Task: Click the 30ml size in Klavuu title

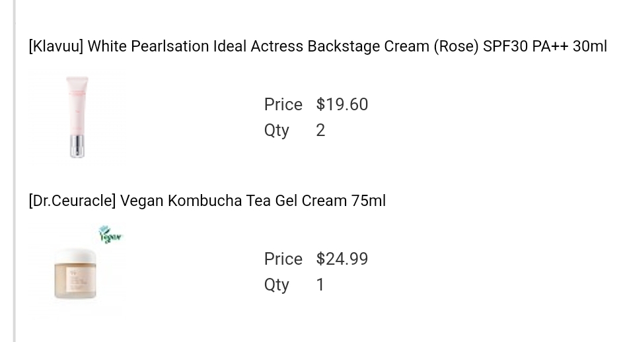Action: pyautogui.click(x=589, y=47)
